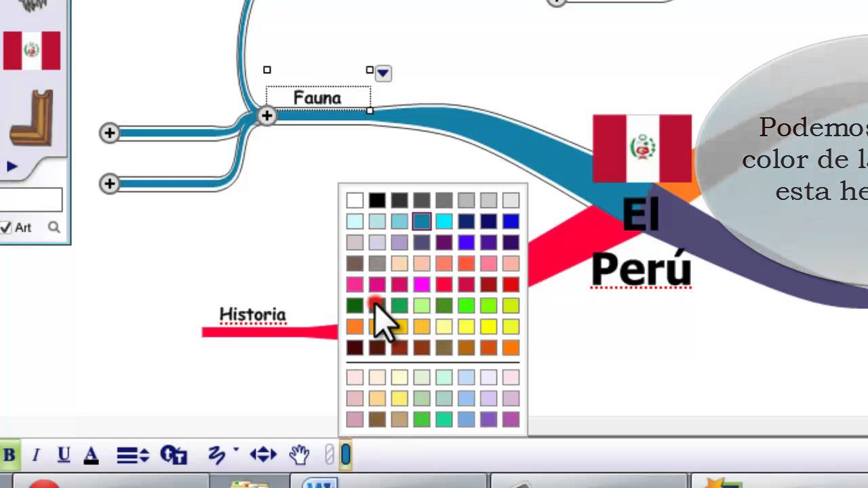
Task: Pick hot pink swatch starting pink row
Action: click(355, 285)
